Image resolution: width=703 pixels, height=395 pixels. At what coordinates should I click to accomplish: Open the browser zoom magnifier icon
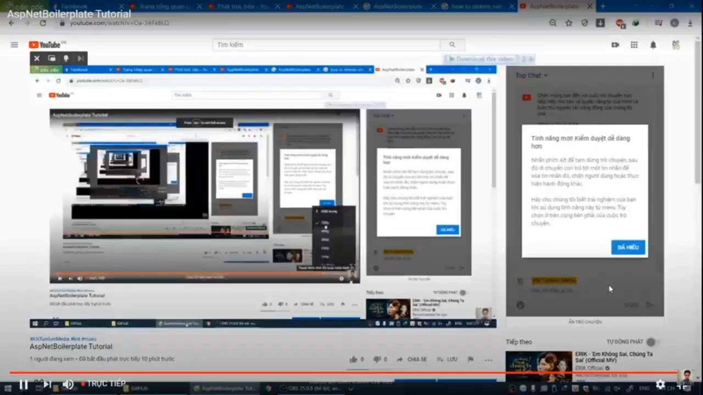(x=553, y=23)
